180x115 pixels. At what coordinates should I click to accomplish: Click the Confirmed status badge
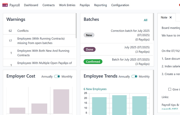93,62
